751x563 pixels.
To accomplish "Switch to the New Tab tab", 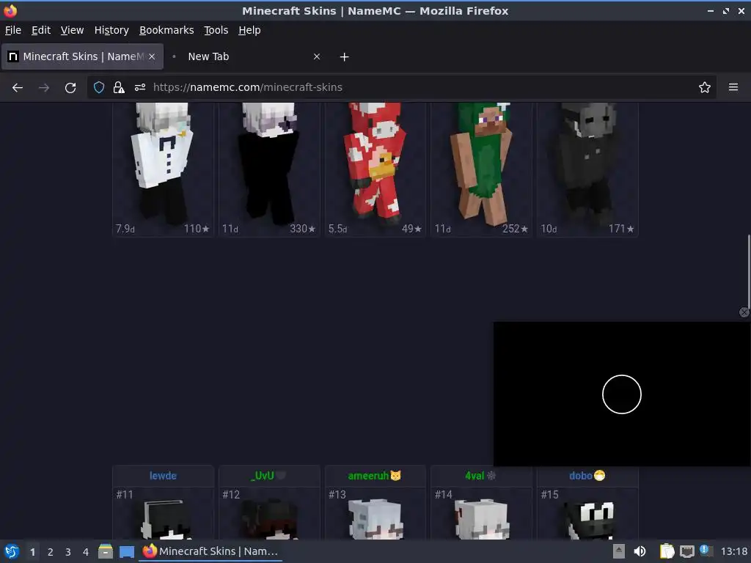I will click(247, 56).
